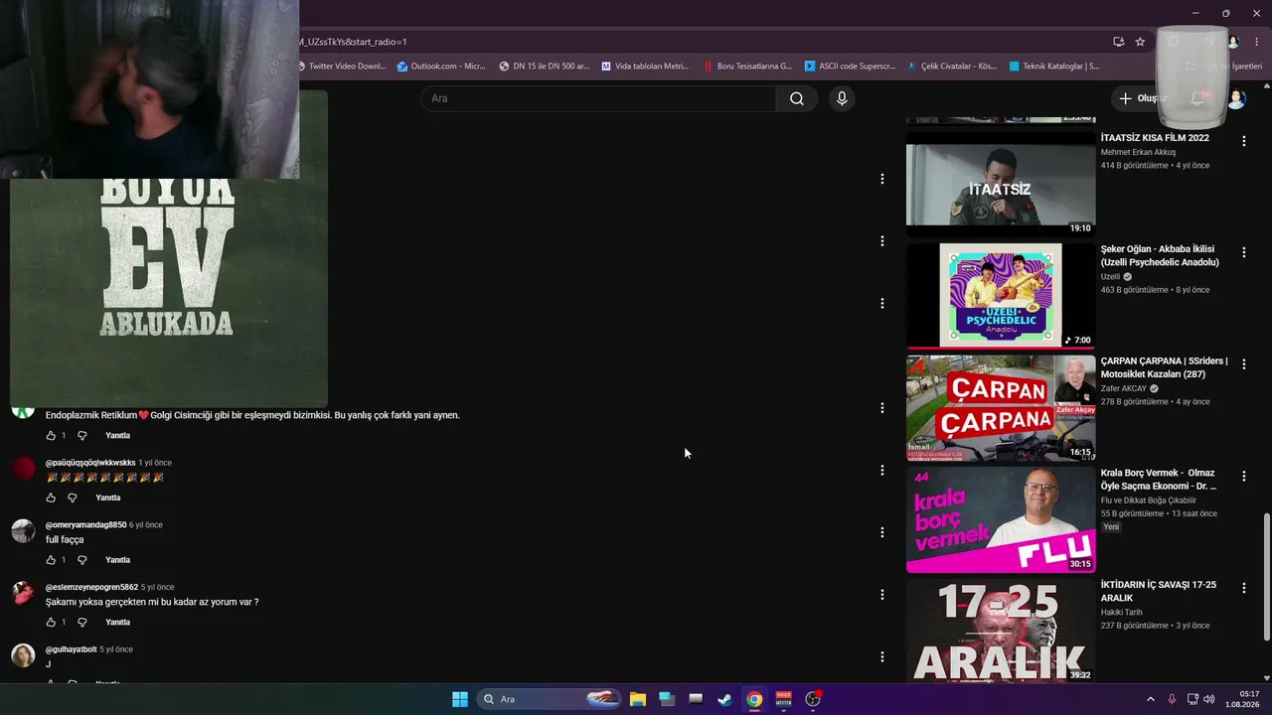Click the YouTube search input field
Viewport: 1272px width, 715px height.
[598, 98]
